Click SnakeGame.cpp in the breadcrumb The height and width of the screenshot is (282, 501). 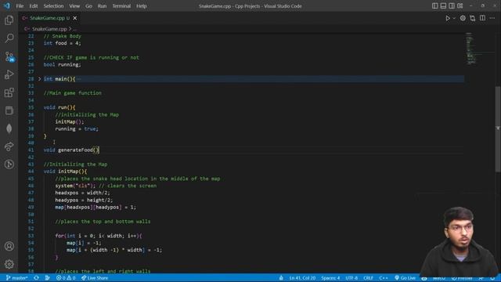(x=49, y=29)
